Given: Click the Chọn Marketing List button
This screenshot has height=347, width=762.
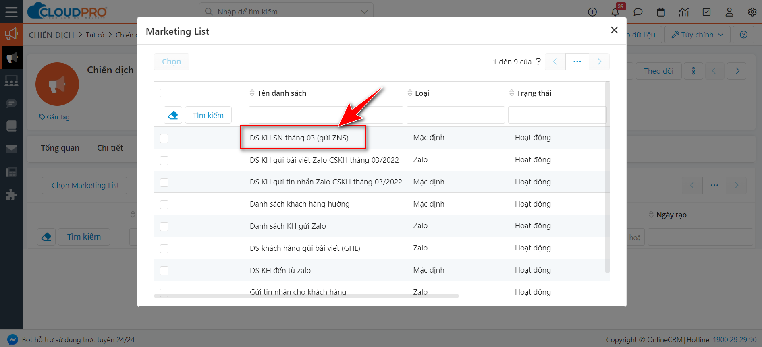Looking at the screenshot, I should point(85,185).
